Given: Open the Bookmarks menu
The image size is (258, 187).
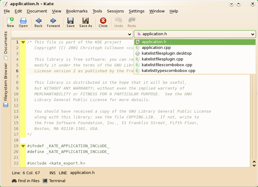Looking at the screenshot, I should [x=77, y=11].
